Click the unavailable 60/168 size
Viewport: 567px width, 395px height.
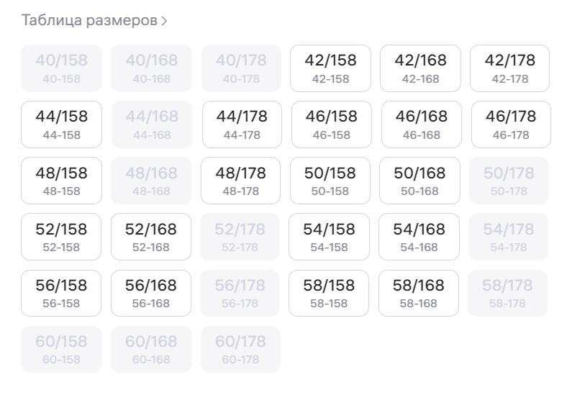coord(151,349)
